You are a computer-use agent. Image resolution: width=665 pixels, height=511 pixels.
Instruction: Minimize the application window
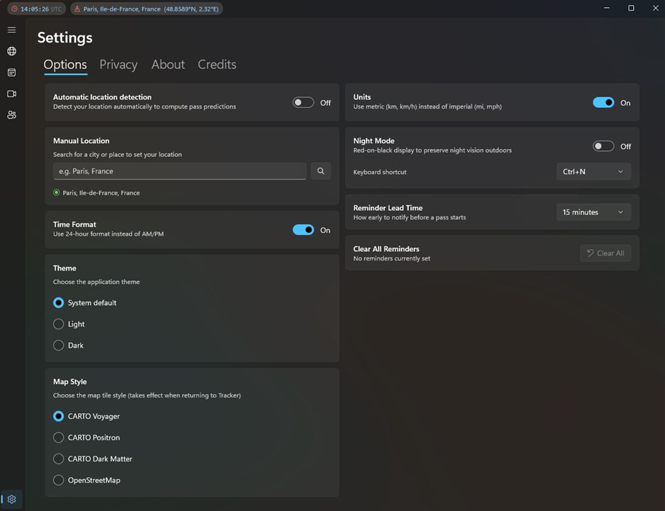click(607, 8)
